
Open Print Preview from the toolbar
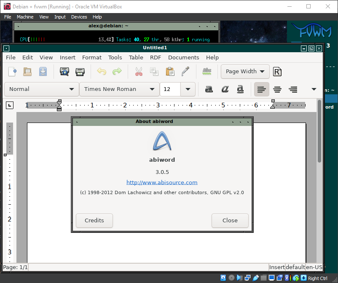click(64, 72)
